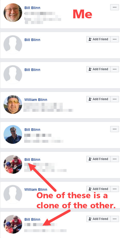Expand options for William Blinn without photo
Screen dimensions: 120x238
tap(115, 189)
